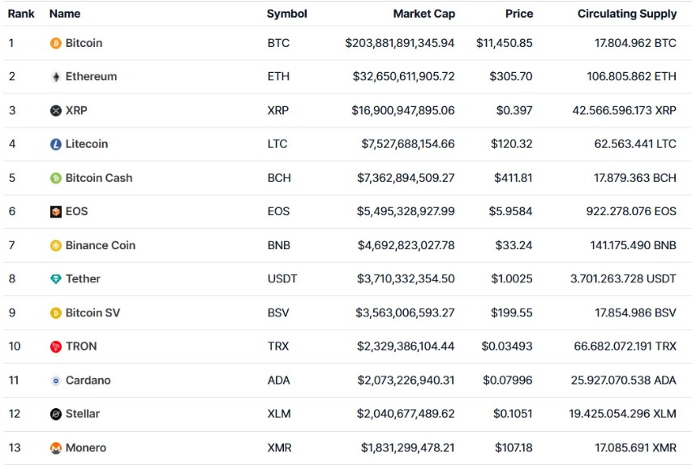
Task: Click Bitcoin's market cap value
Action: click(399, 43)
